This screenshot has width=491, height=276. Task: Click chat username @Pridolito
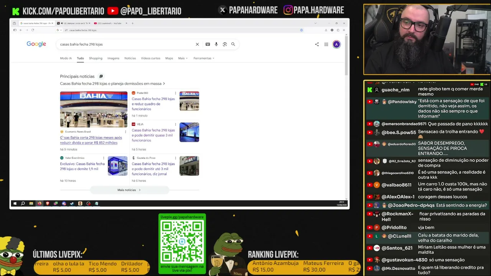[x=394, y=228]
